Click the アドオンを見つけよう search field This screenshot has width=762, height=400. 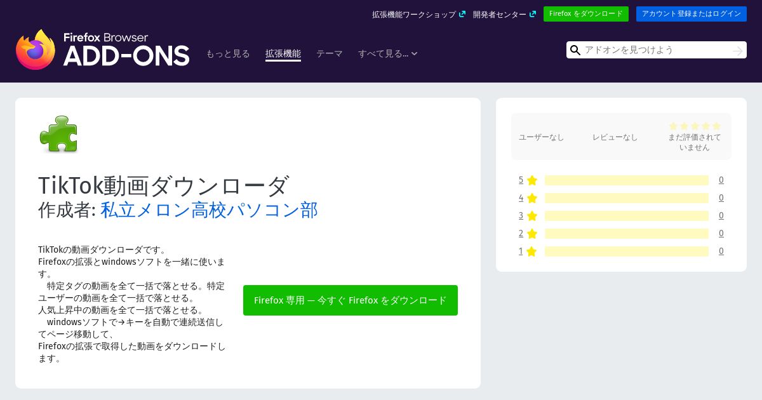[656, 50]
